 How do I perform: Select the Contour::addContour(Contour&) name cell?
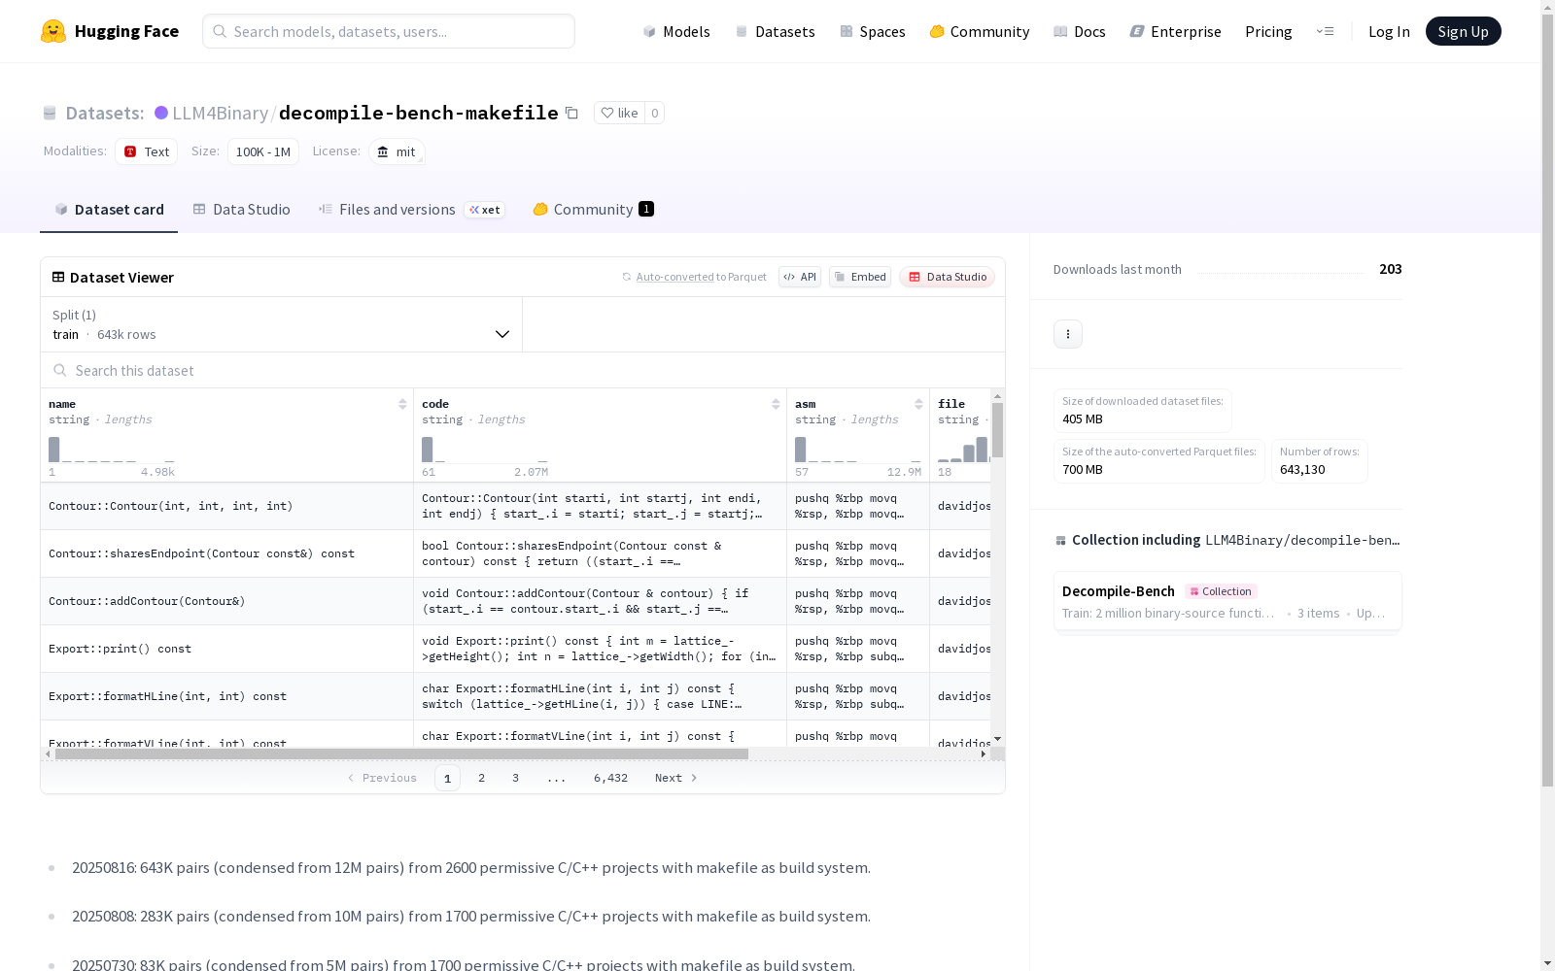pyautogui.click(x=227, y=601)
